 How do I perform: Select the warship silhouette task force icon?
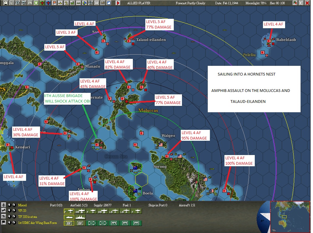coord(80,217)
